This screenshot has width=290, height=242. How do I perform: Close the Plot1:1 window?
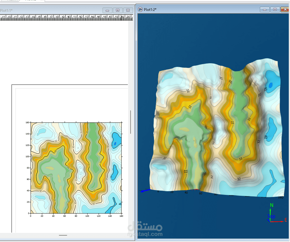pyautogui.click(x=128, y=10)
